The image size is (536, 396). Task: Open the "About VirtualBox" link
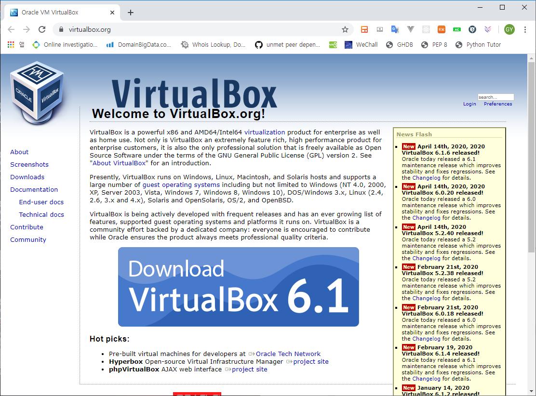tap(119, 163)
